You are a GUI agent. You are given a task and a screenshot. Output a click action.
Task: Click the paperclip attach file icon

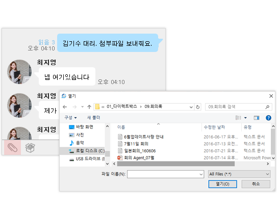tap(12, 148)
